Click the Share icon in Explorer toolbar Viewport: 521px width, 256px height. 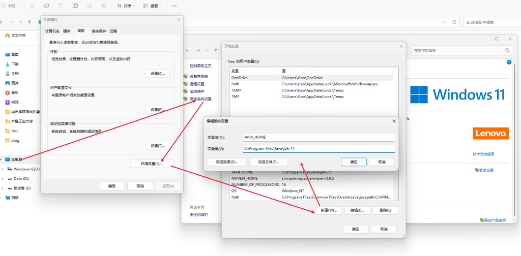click(90, 6)
